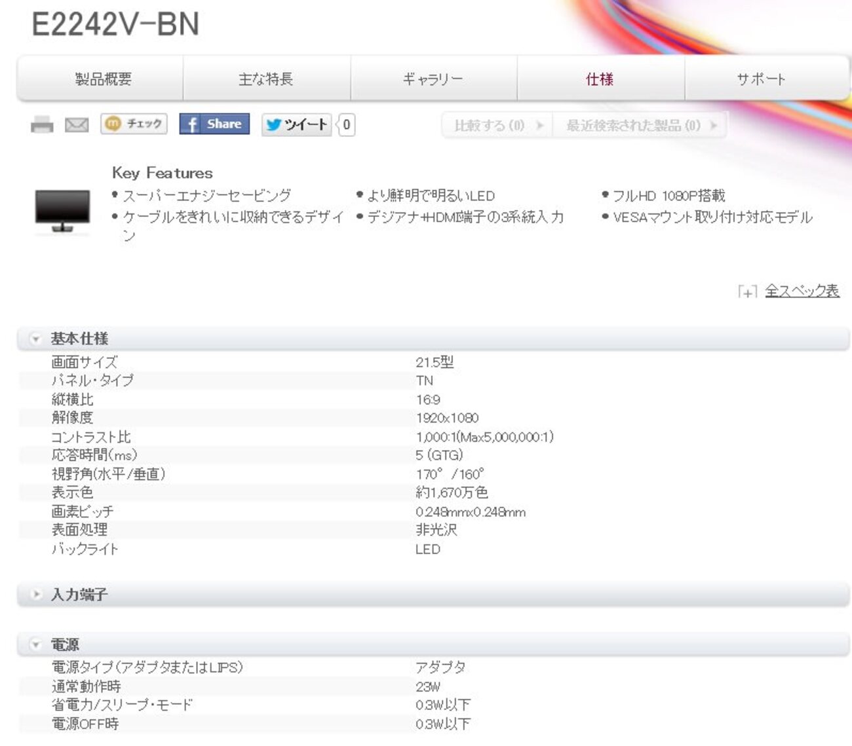Email this page via the envelope icon
The image size is (852, 746).
[77, 124]
